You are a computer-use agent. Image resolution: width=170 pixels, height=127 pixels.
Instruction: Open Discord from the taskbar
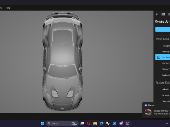(x=121, y=123)
